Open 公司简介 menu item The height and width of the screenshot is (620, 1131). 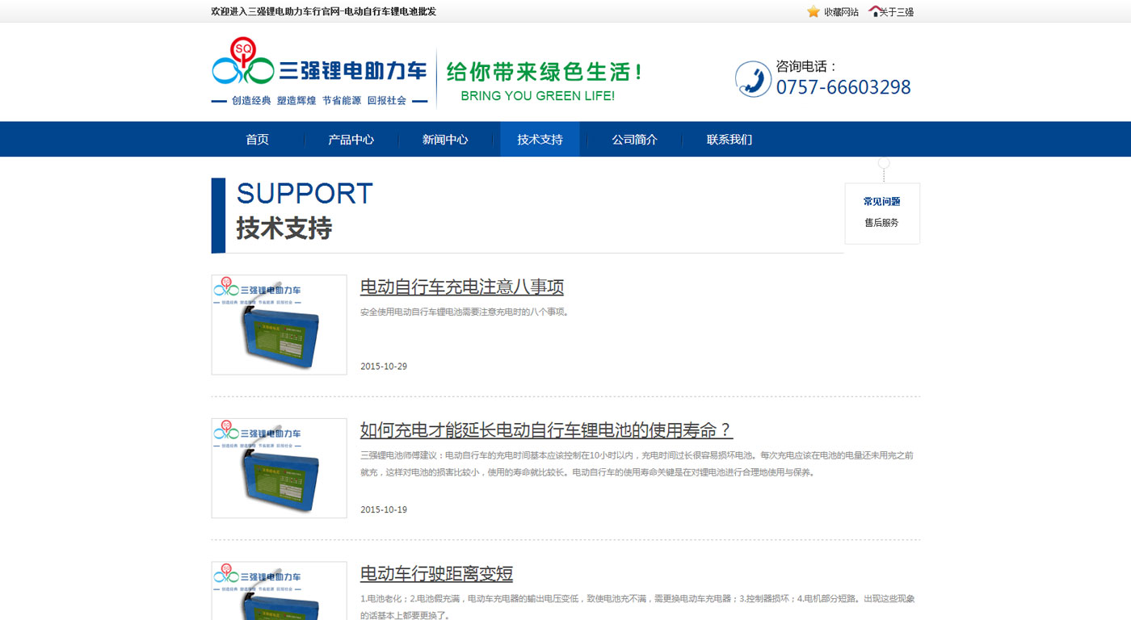[x=634, y=140]
